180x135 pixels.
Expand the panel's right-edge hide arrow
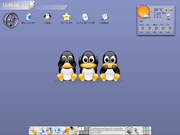point(150,130)
